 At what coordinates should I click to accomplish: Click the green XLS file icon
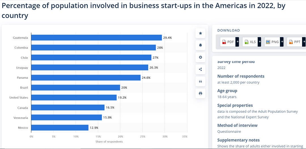pos(246,42)
